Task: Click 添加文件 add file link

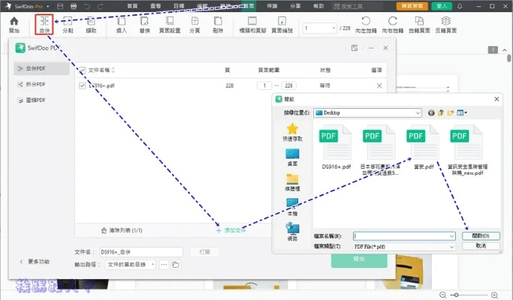Action: [x=231, y=230]
